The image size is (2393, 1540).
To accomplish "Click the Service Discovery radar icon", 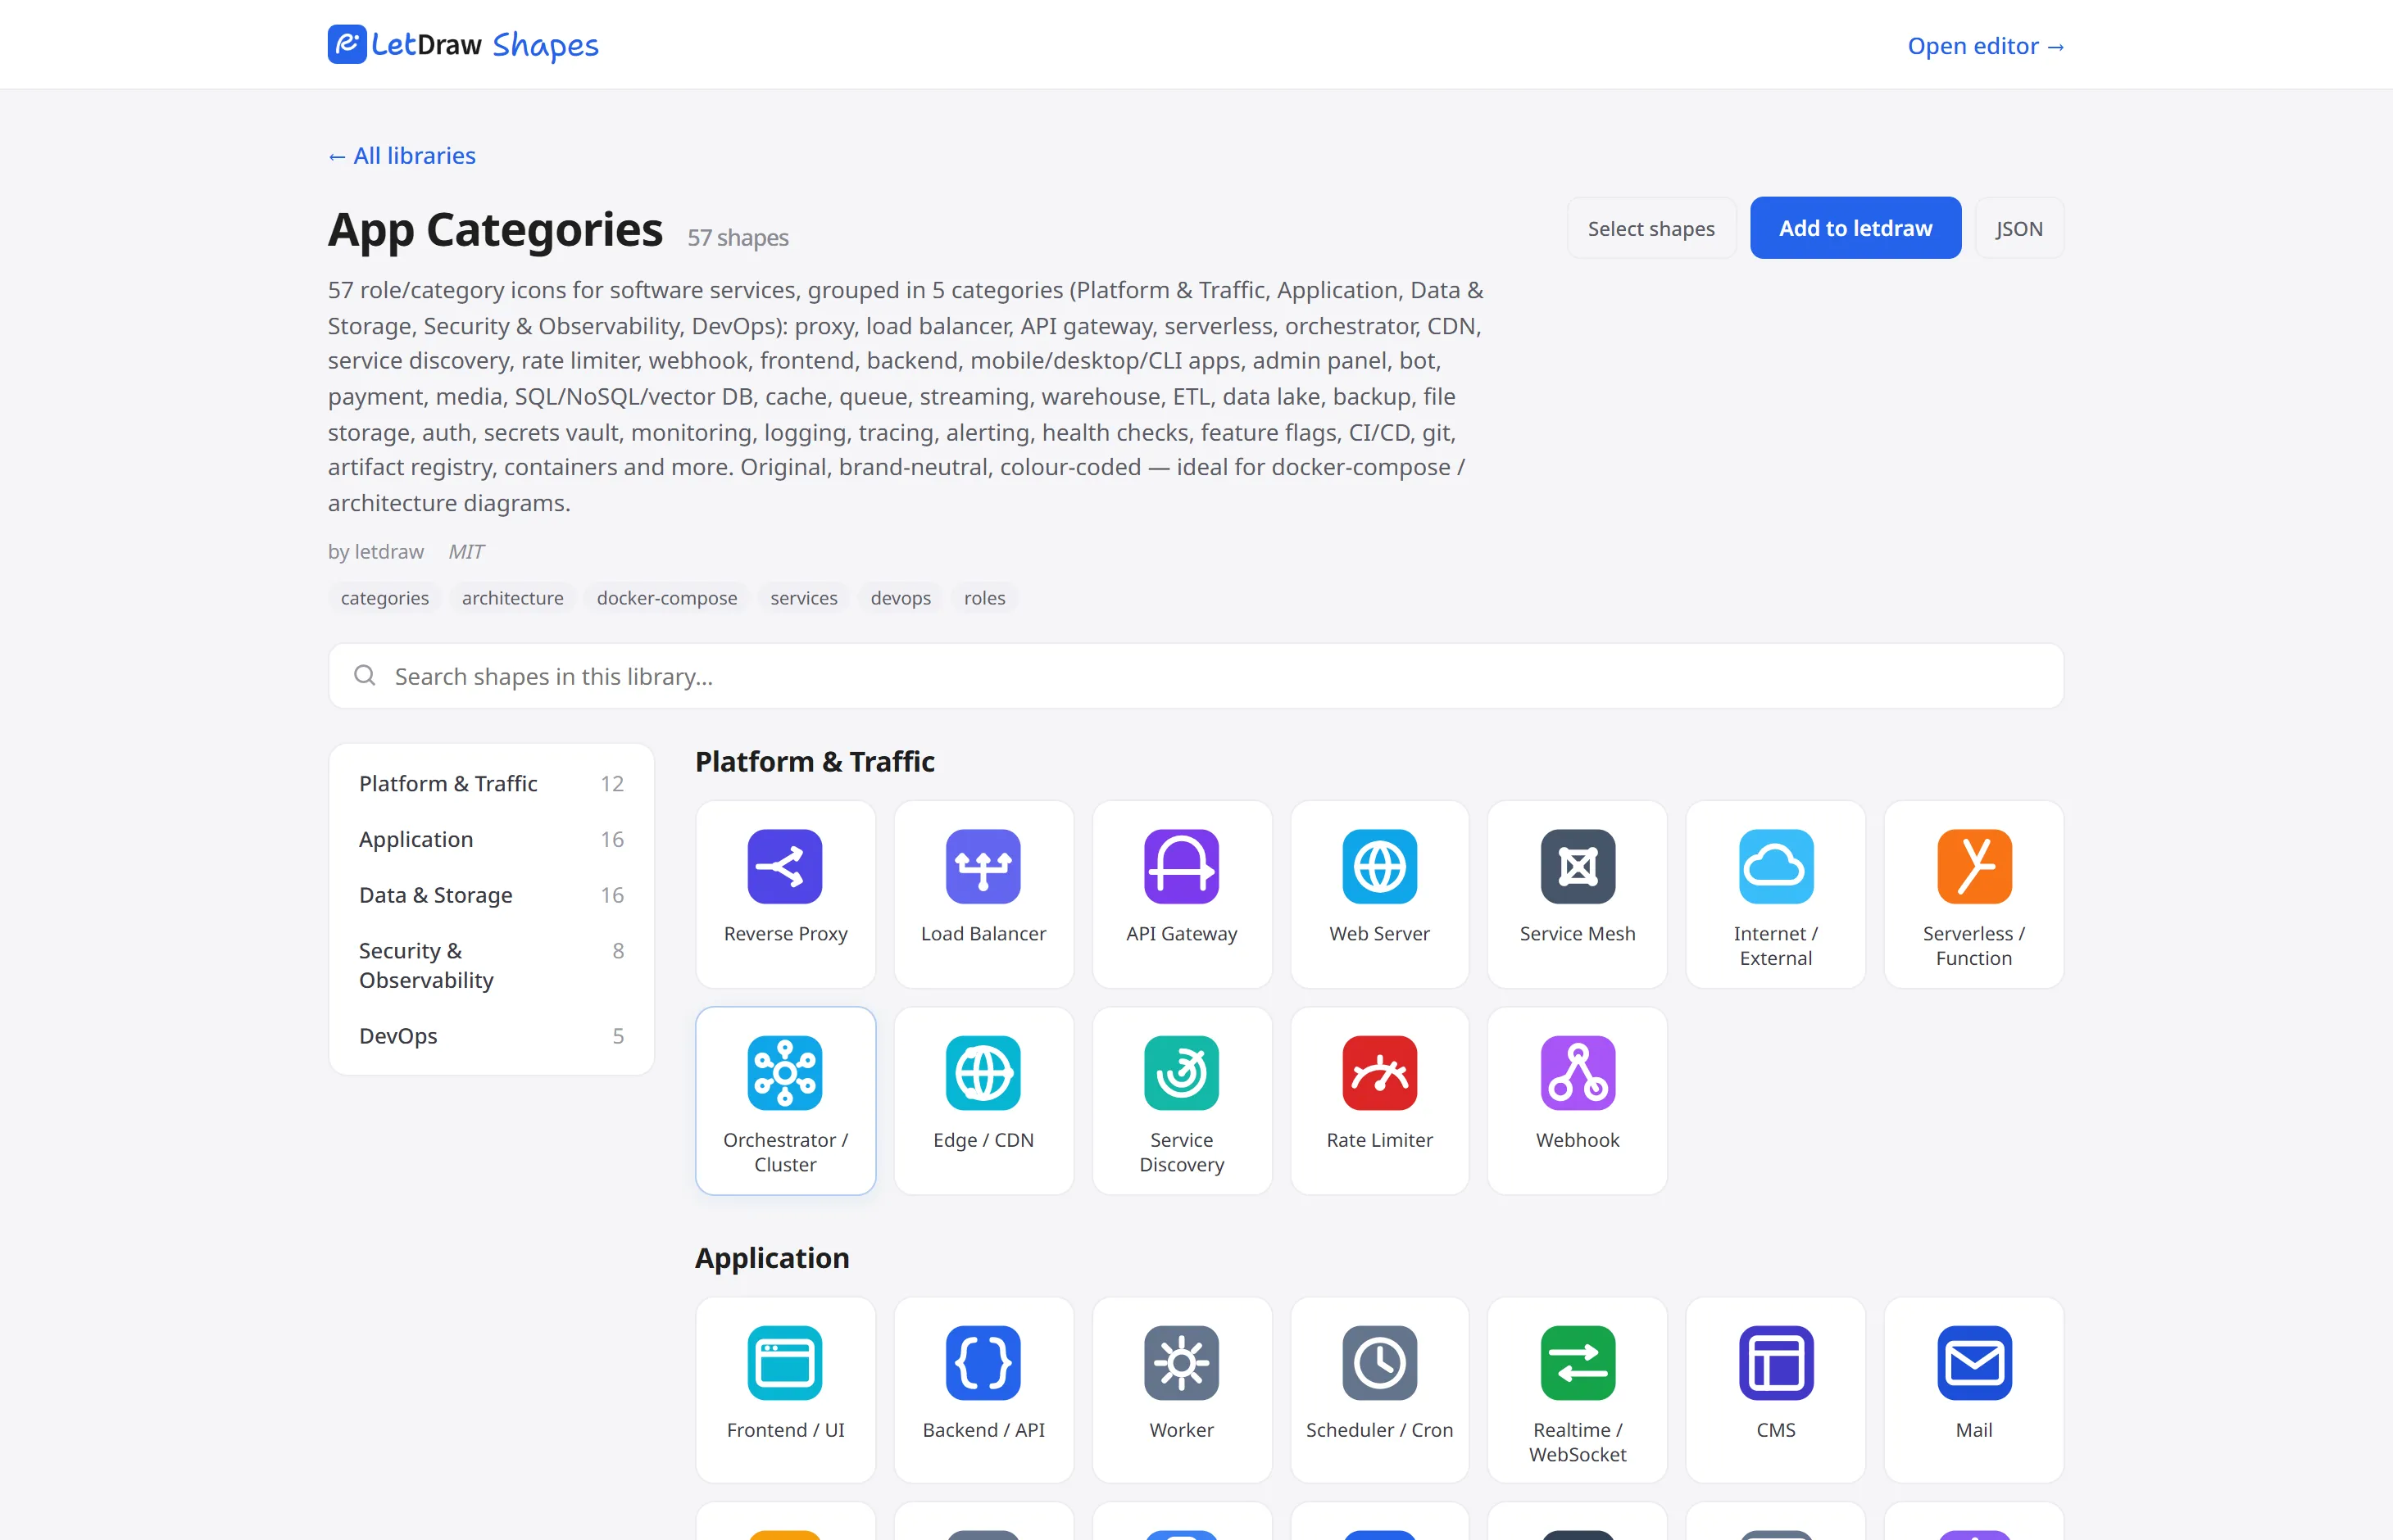I will (x=1180, y=1073).
